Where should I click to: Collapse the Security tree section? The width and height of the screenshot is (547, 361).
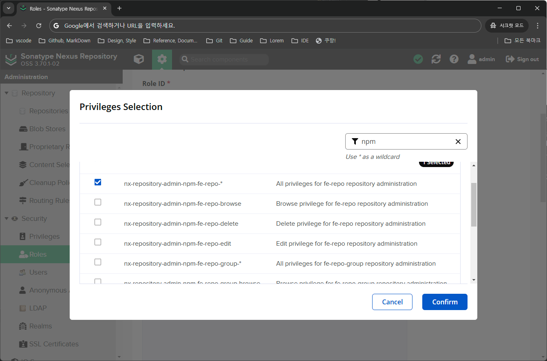click(7, 218)
